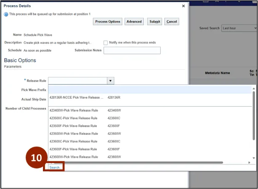Image resolution: width=258 pixels, height=189 pixels.
Task: Pick the 423600F-Pick Wave Release Rule entry
Action: [x=74, y=149]
